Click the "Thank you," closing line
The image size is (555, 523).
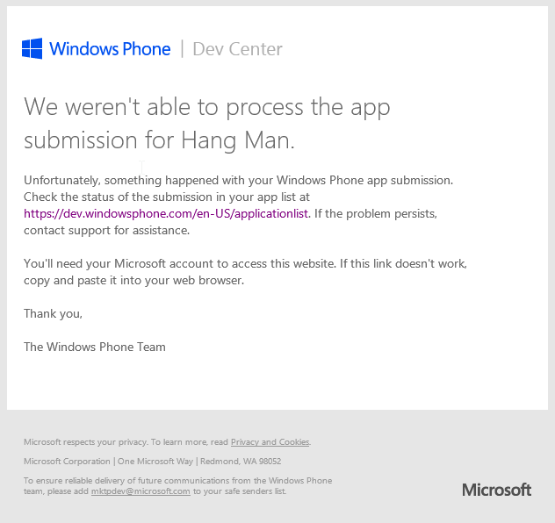53,313
